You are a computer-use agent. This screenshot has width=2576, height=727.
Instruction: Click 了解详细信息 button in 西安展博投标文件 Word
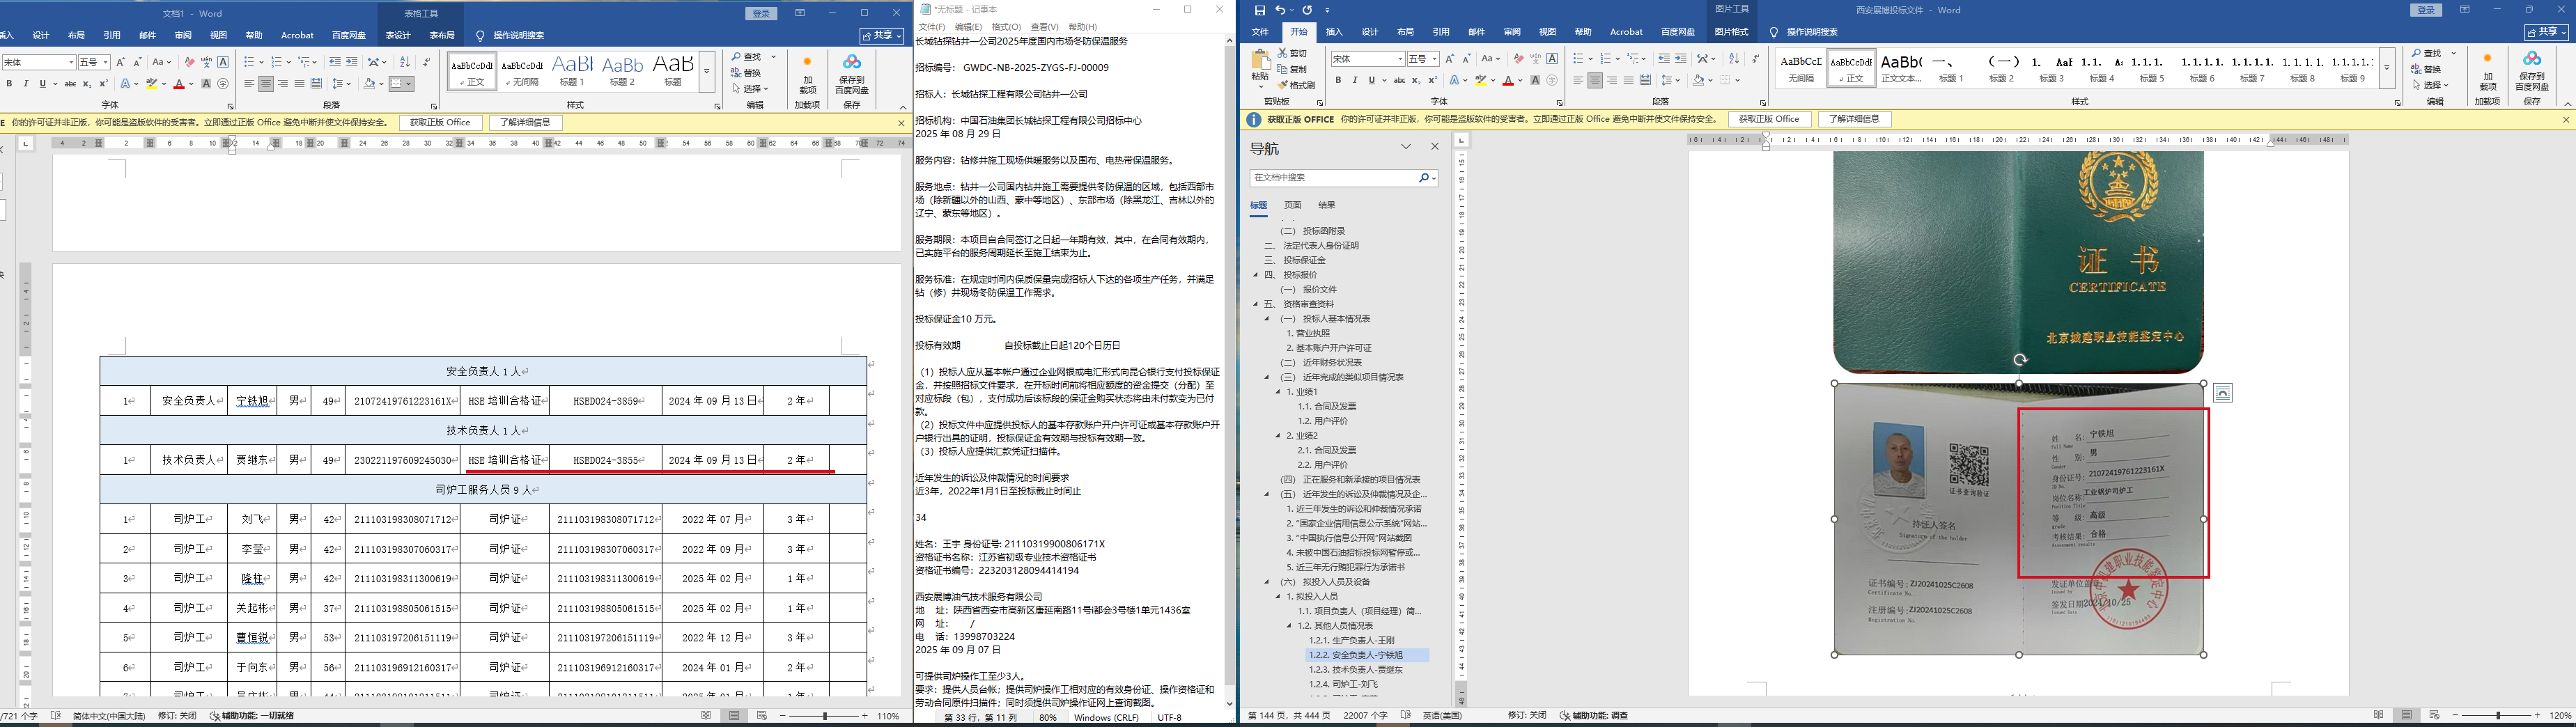point(1854,119)
